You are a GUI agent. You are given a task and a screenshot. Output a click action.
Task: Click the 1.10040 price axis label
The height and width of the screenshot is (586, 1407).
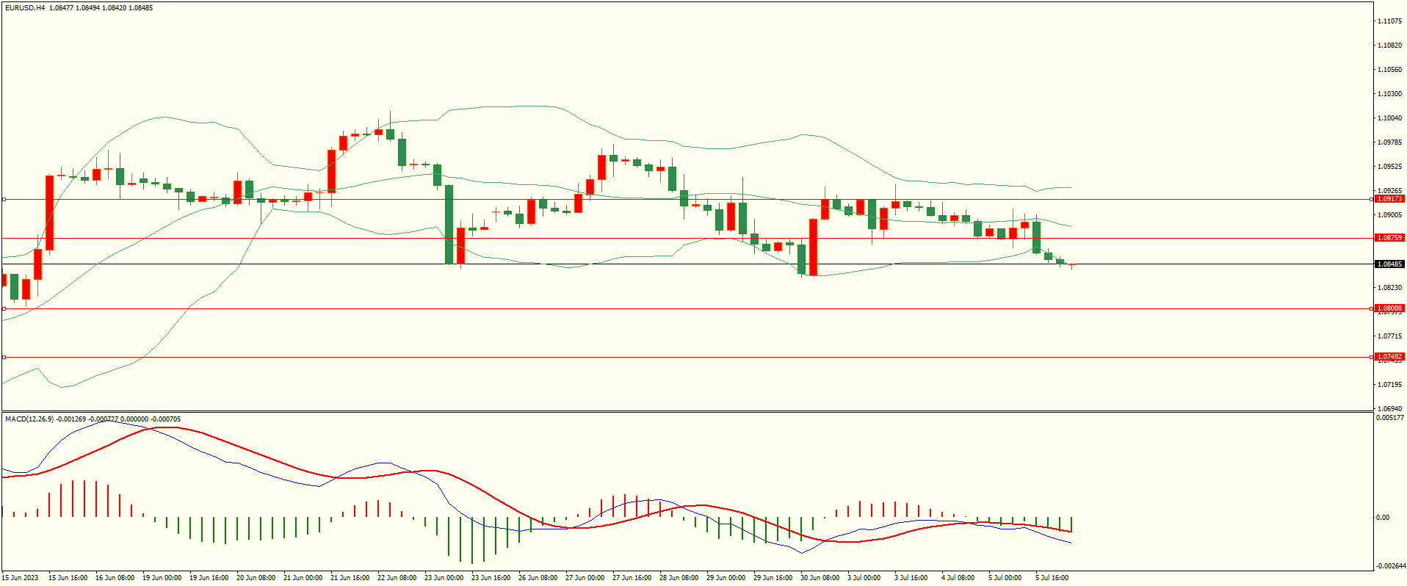tap(1389, 118)
